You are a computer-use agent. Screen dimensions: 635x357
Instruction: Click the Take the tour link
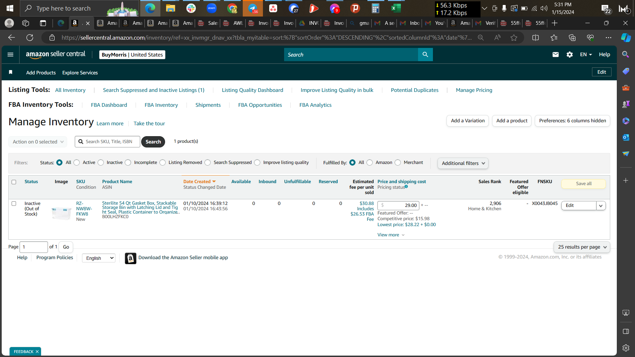point(149,124)
